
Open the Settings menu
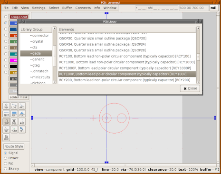38,8
